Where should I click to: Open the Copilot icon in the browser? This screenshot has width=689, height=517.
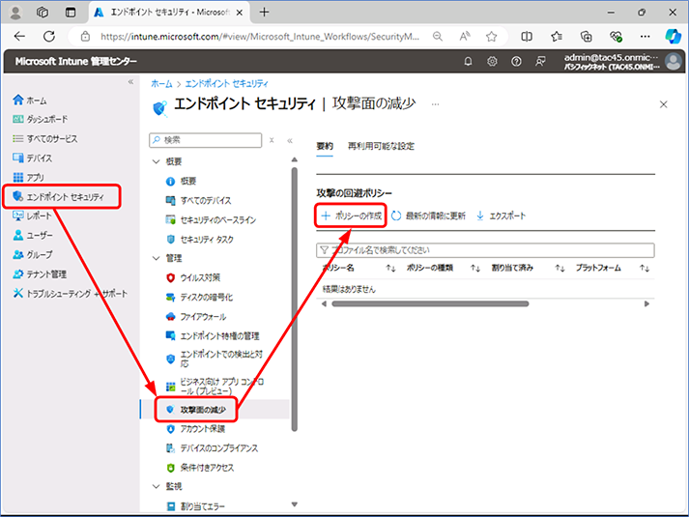pos(673,36)
